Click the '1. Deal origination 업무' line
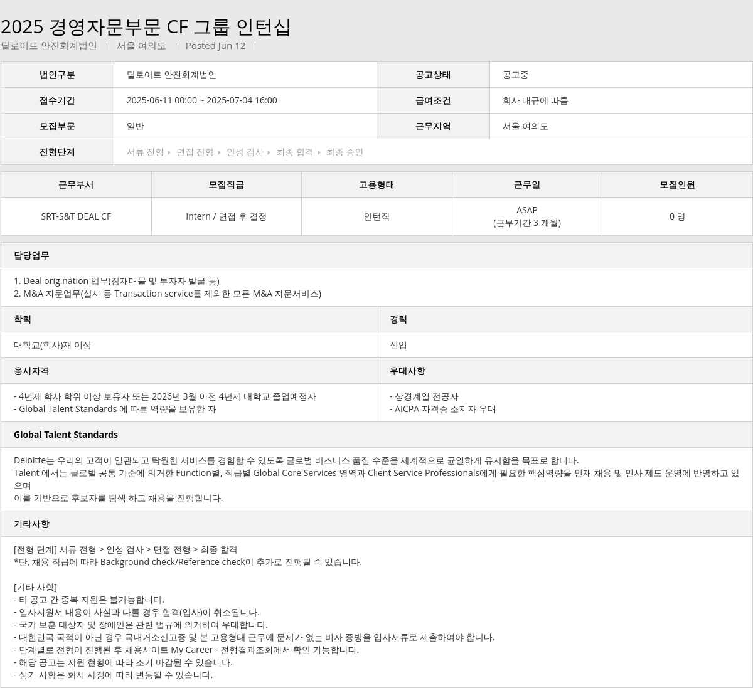This screenshot has height=688, width=753. (x=117, y=281)
